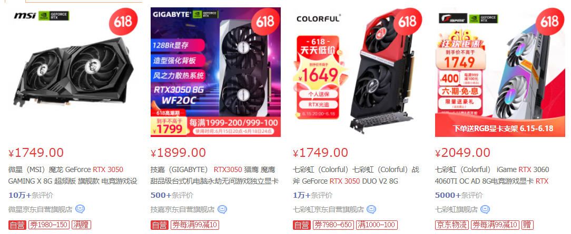
Task: Open iGame RTX 3060 product image
Action: pyautogui.click(x=500, y=72)
